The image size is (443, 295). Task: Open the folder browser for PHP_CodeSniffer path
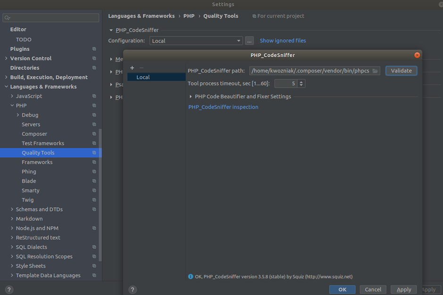click(375, 70)
